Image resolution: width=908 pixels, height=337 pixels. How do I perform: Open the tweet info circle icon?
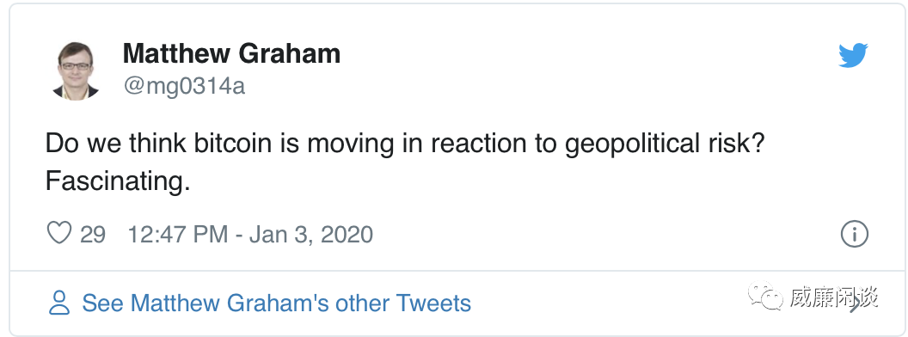[854, 235]
